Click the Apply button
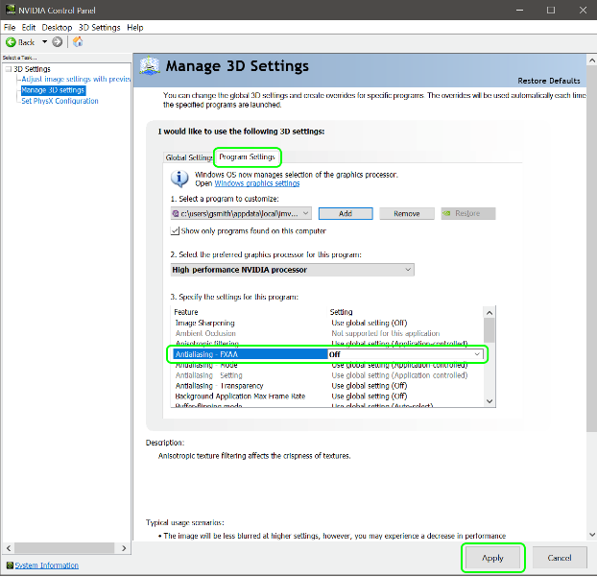 492,558
